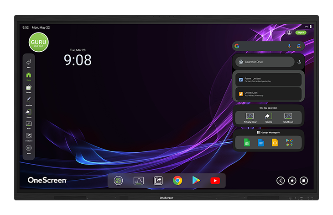Upload a file with the Drive upload icon
The width and height of the screenshot is (333, 215).
(x=299, y=62)
